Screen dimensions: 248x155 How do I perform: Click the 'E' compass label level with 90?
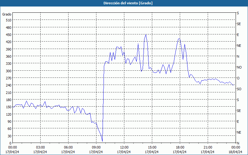[238, 122]
